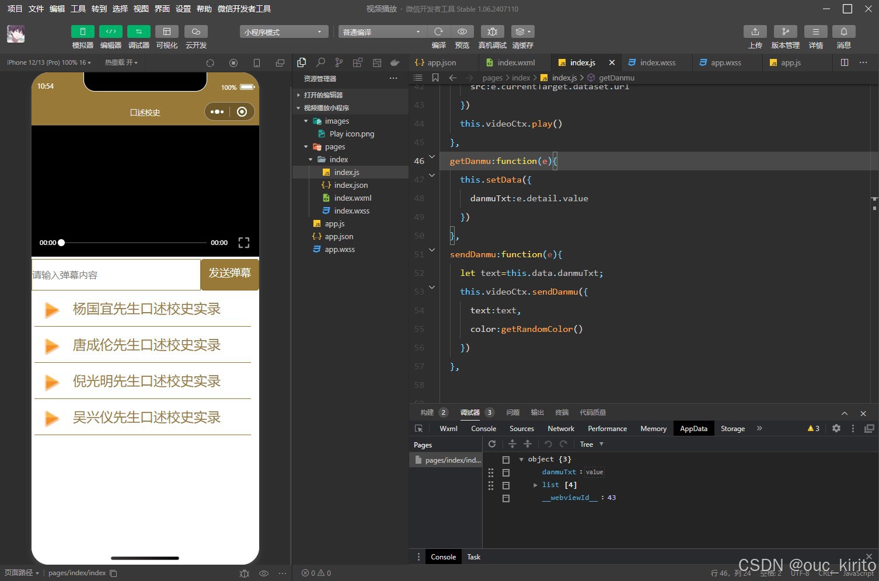Switch to the Network devtools tab
This screenshot has width=879, height=581.
[561, 429]
